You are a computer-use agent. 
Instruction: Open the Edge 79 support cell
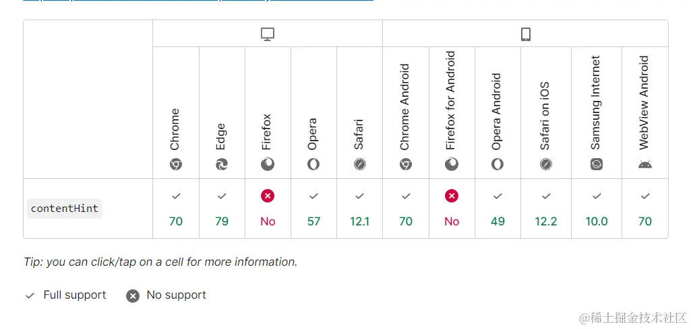coord(222,209)
